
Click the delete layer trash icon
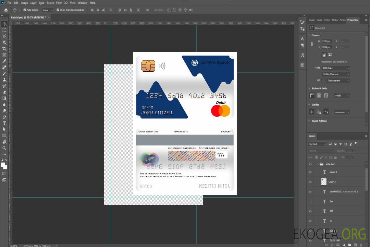click(x=361, y=245)
